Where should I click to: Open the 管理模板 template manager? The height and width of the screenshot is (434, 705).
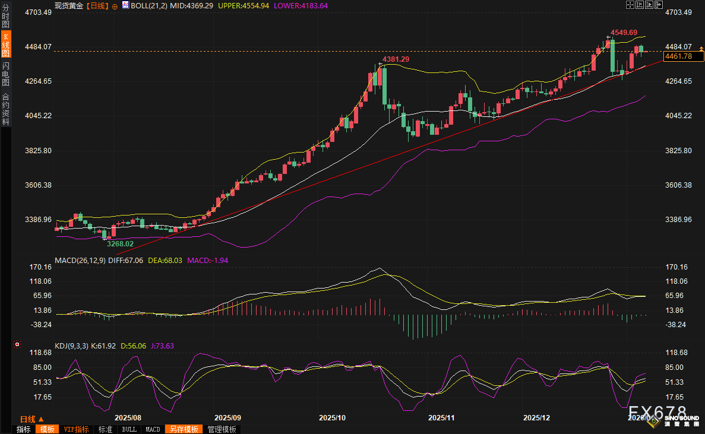tap(221, 429)
